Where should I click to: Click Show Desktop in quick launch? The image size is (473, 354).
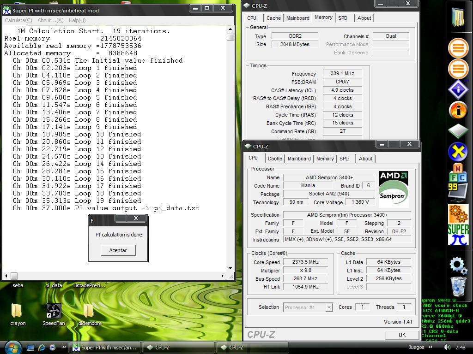coord(30,348)
